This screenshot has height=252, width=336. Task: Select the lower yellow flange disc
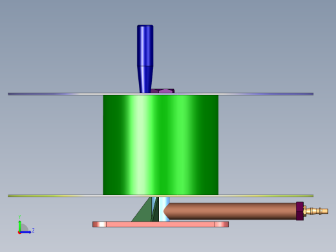coord(161,196)
